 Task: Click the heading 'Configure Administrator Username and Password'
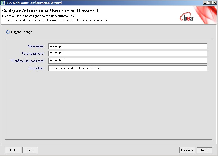point(50,10)
